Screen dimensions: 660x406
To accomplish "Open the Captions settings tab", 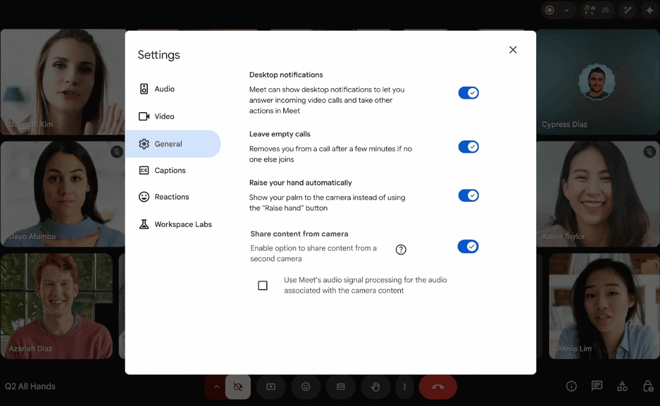I will click(173, 171).
